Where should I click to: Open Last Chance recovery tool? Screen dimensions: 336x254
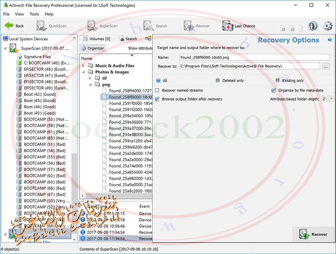pos(239,26)
